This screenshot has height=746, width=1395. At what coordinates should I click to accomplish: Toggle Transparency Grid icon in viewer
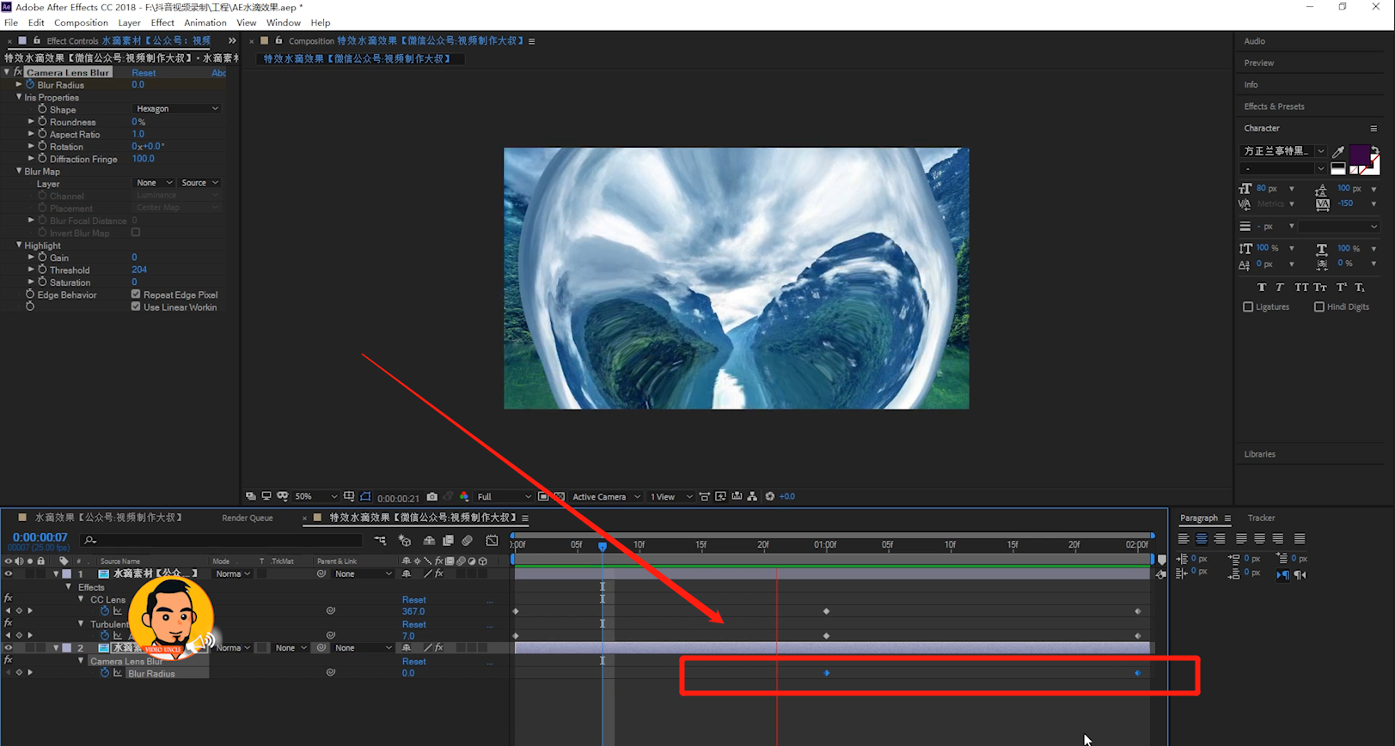click(560, 496)
